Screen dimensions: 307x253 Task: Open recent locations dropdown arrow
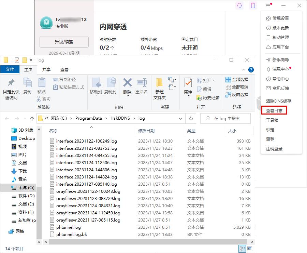[x=25, y=119]
